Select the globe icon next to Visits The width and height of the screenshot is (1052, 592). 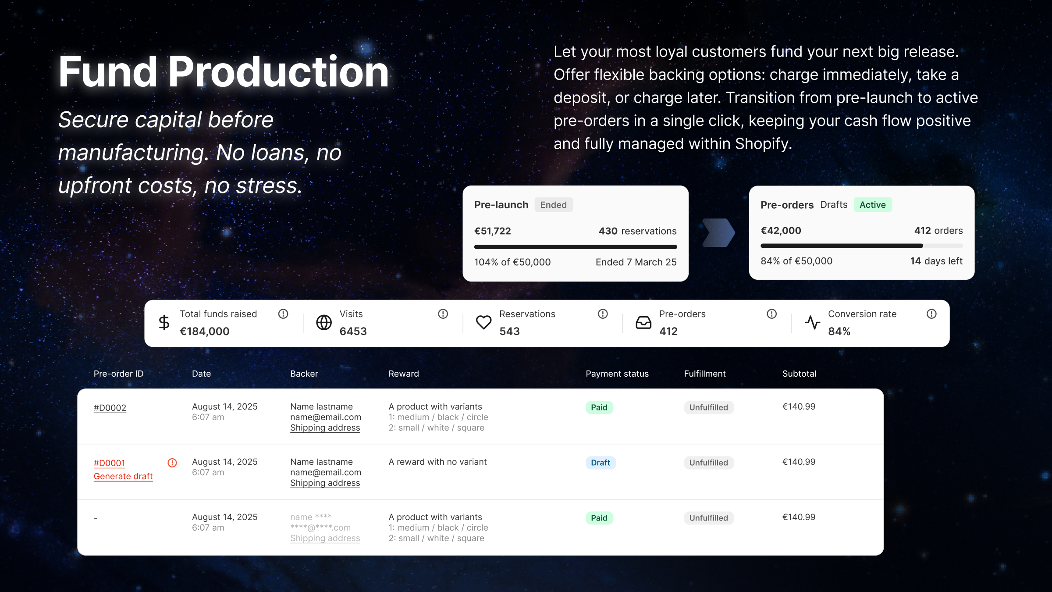pos(323,322)
